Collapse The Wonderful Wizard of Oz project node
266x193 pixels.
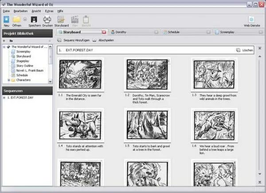coord(4,47)
